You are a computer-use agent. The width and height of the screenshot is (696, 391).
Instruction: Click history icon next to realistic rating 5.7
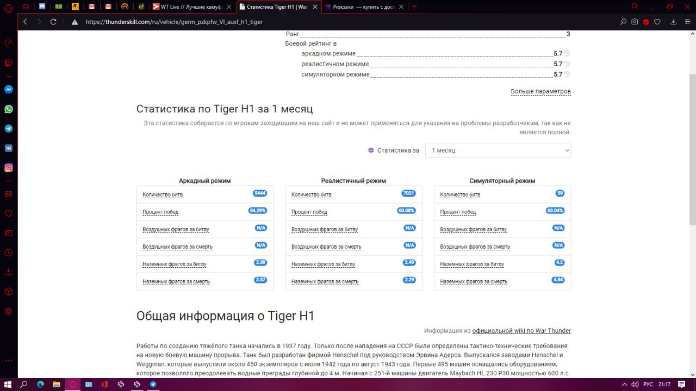567,64
